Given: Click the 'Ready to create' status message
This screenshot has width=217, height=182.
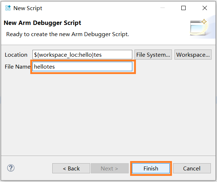Looking at the screenshot, I should point(68,34).
